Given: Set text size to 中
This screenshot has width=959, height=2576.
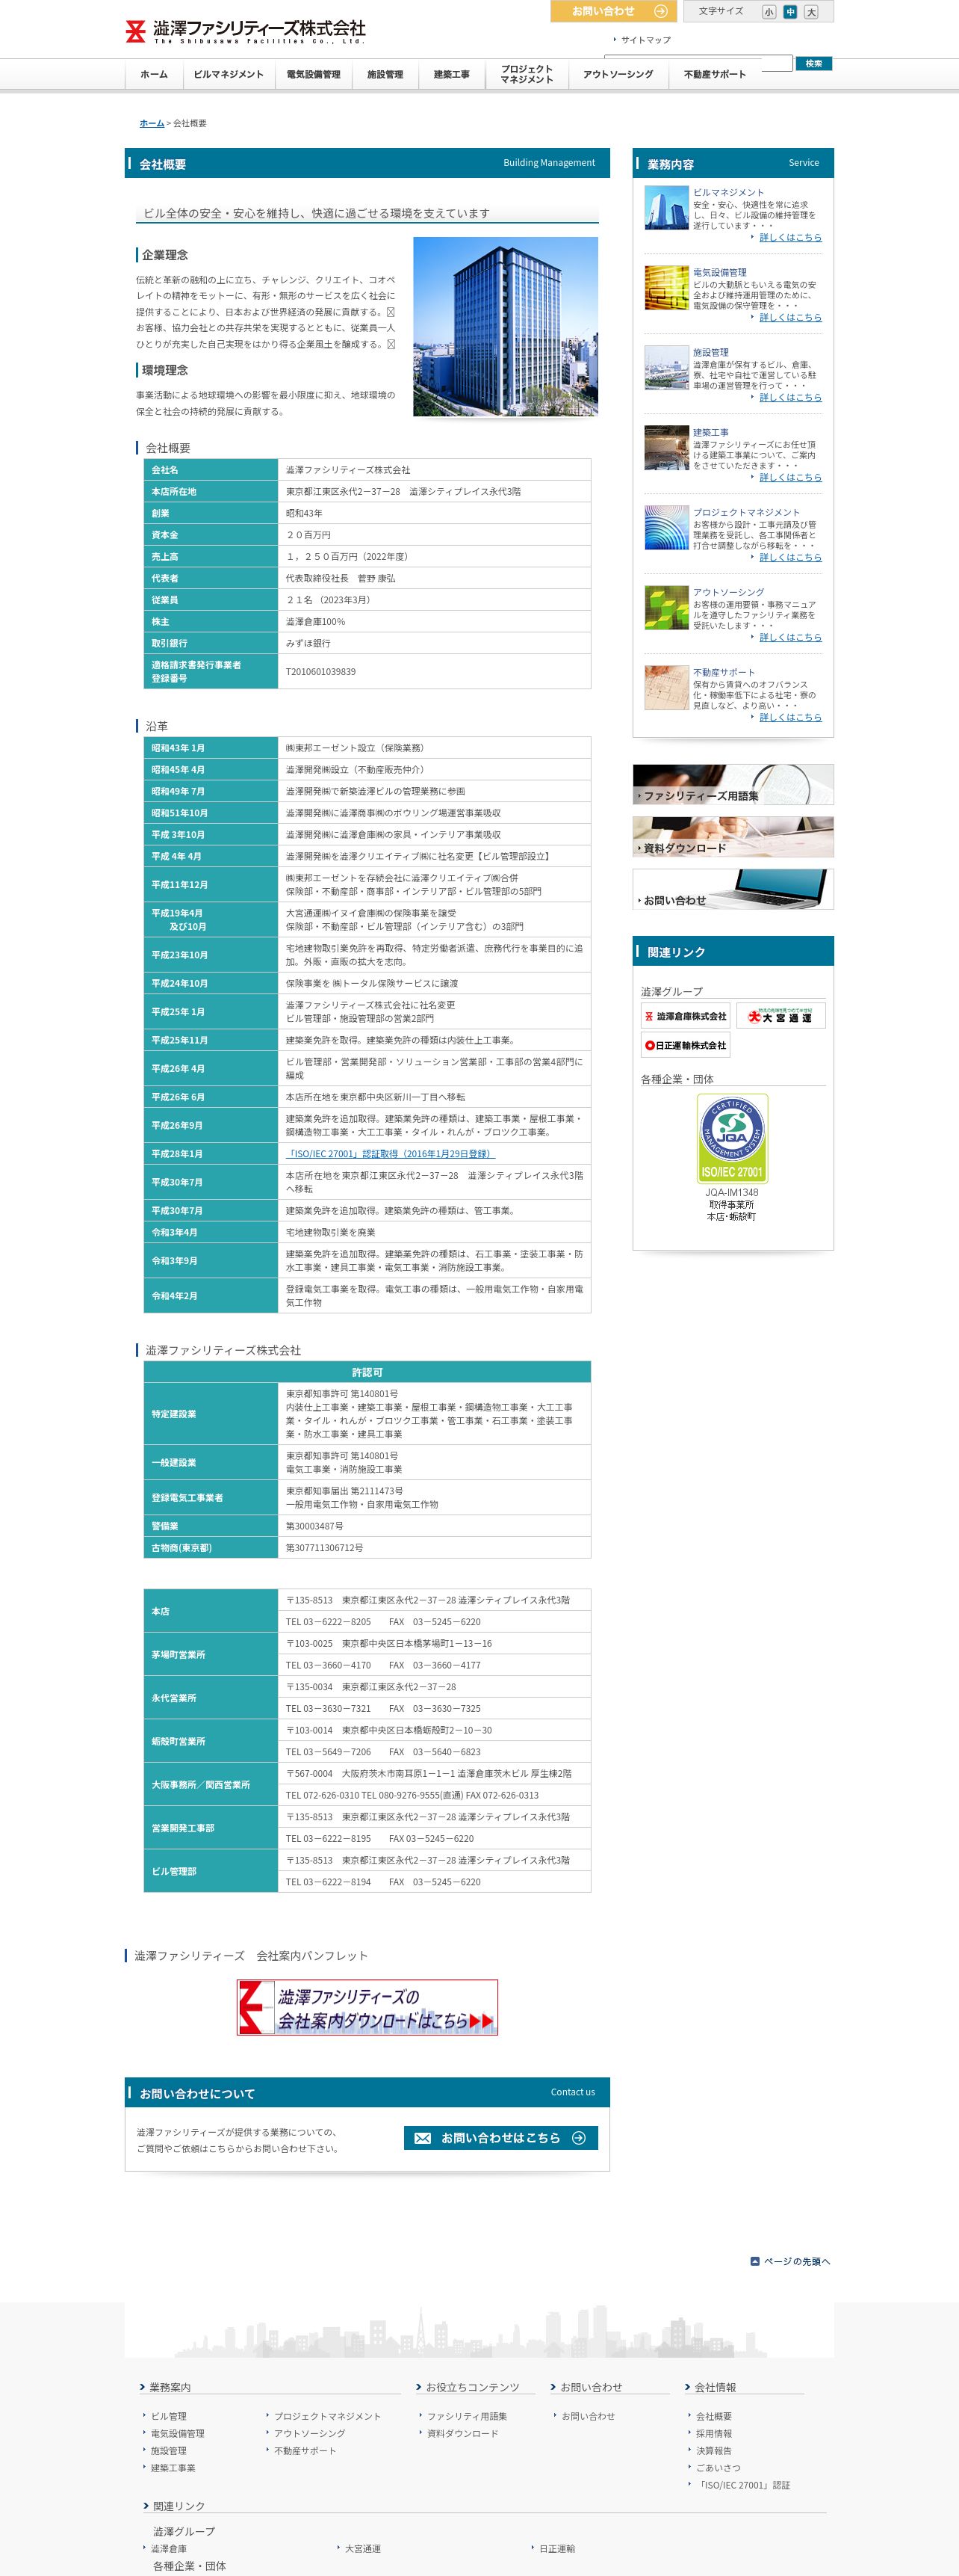Looking at the screenshot, I should [790, 12].
